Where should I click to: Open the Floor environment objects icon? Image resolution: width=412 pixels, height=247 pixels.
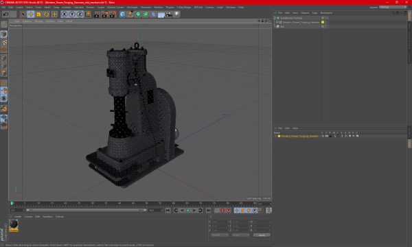point(161,14)
